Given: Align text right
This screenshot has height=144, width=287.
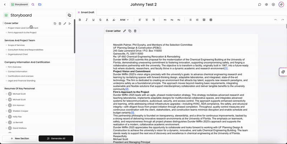Looking at the screenshot, I should tap(154, 20).
